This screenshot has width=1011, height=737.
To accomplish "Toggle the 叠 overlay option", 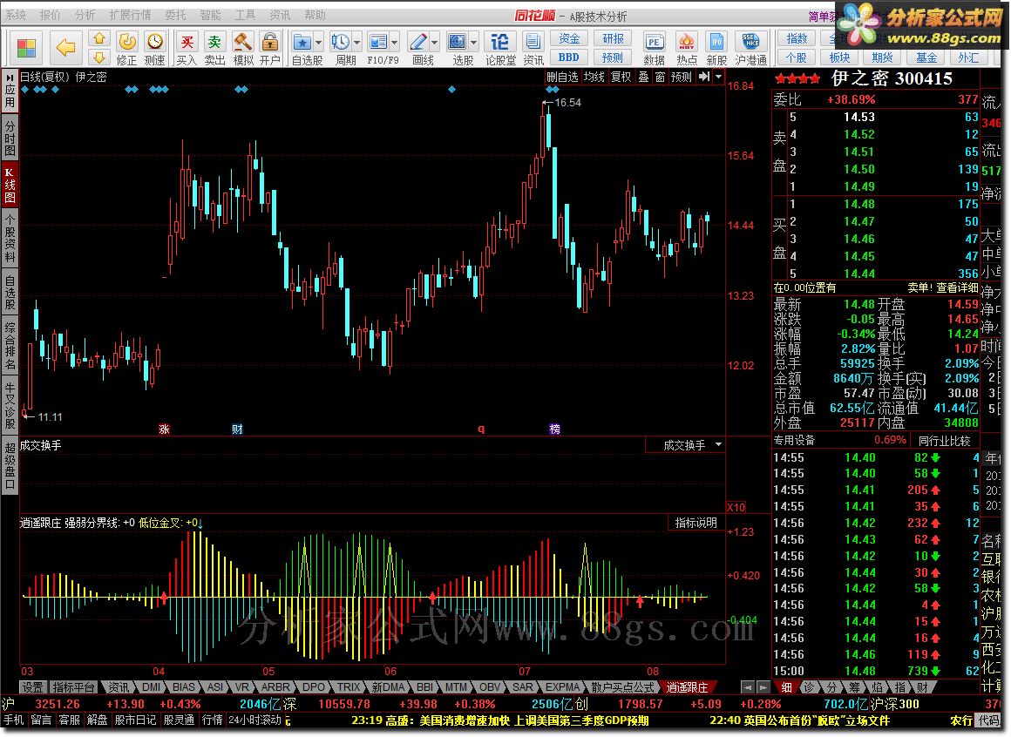I will click(643, 77).
